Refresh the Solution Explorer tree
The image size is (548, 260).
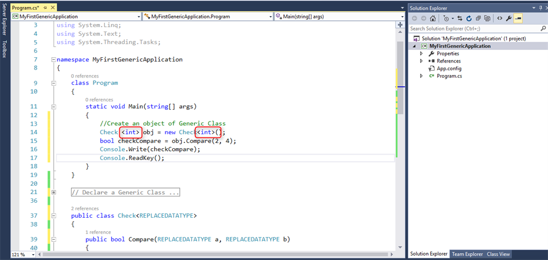469,19
